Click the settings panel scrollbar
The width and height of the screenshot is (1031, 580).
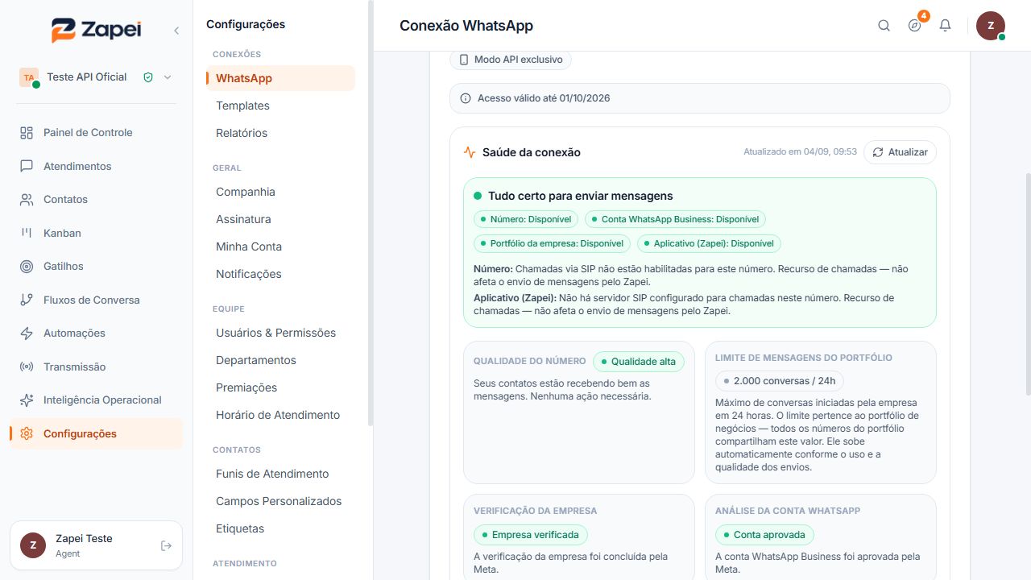pyautogui.click(x=371, y=213)
